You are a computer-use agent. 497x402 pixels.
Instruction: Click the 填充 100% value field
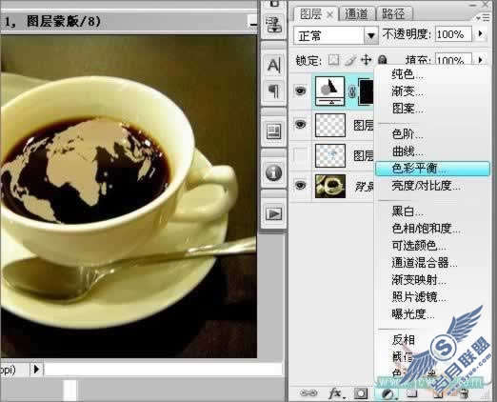click(453, 60)
